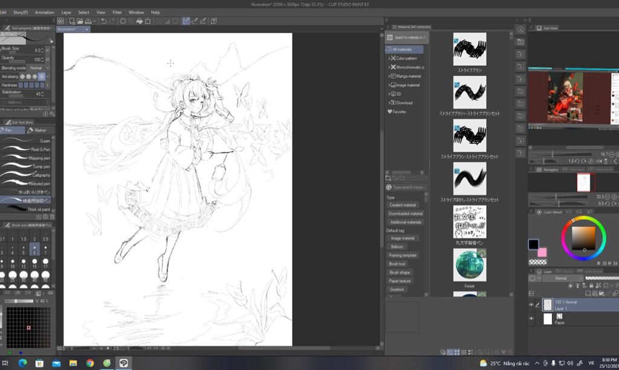619x370 pixels.
Task: Click the New raster layer icon in Layer panel
Action: 588,293
